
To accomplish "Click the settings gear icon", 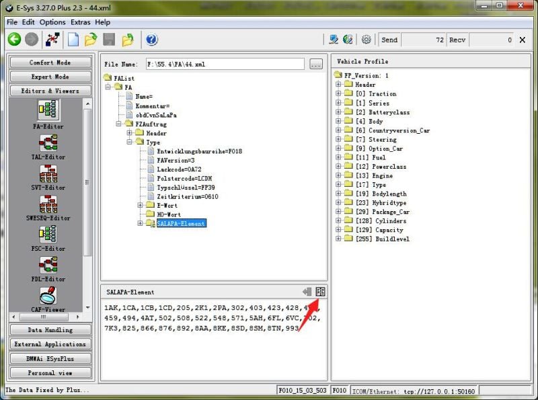I will (366, 40).
